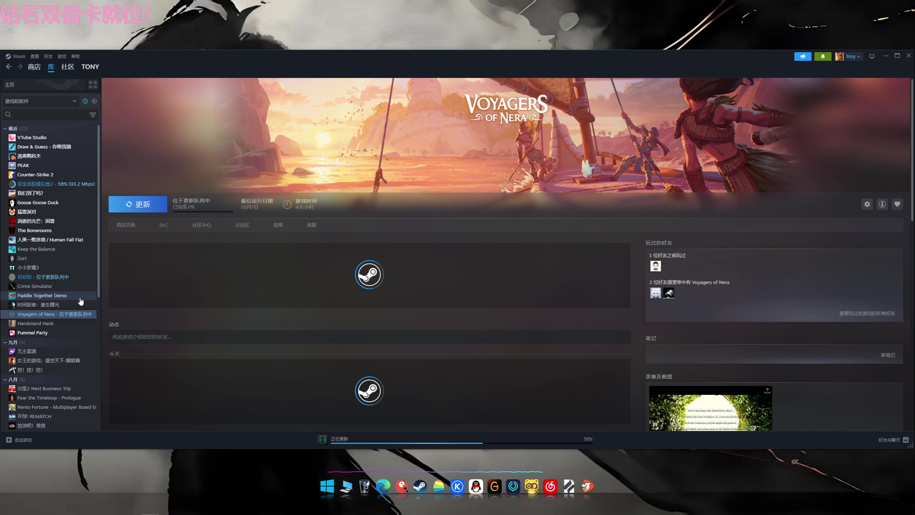Open advanced filter options icon

coord(93,115)
